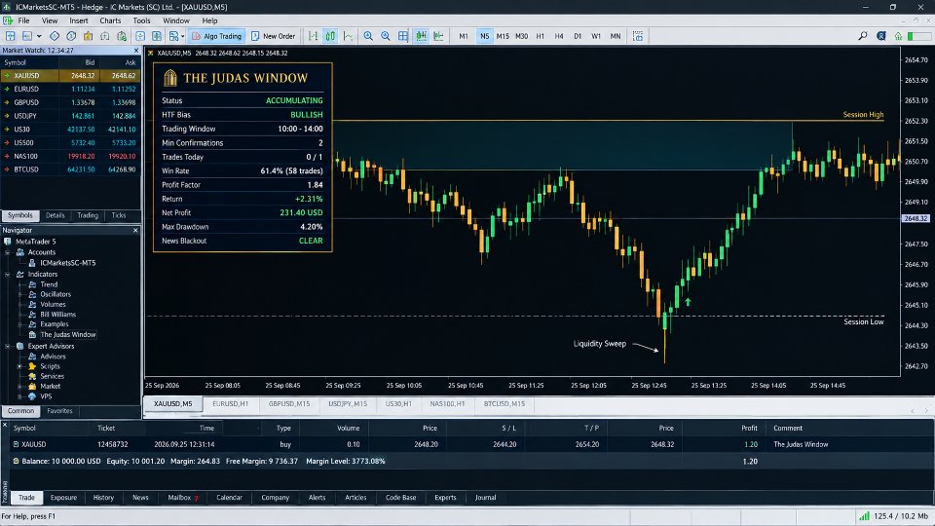The height and width of the screenshot is (526, 935).
Task: Switch to H1 timeframe
Action: [541, 36]
